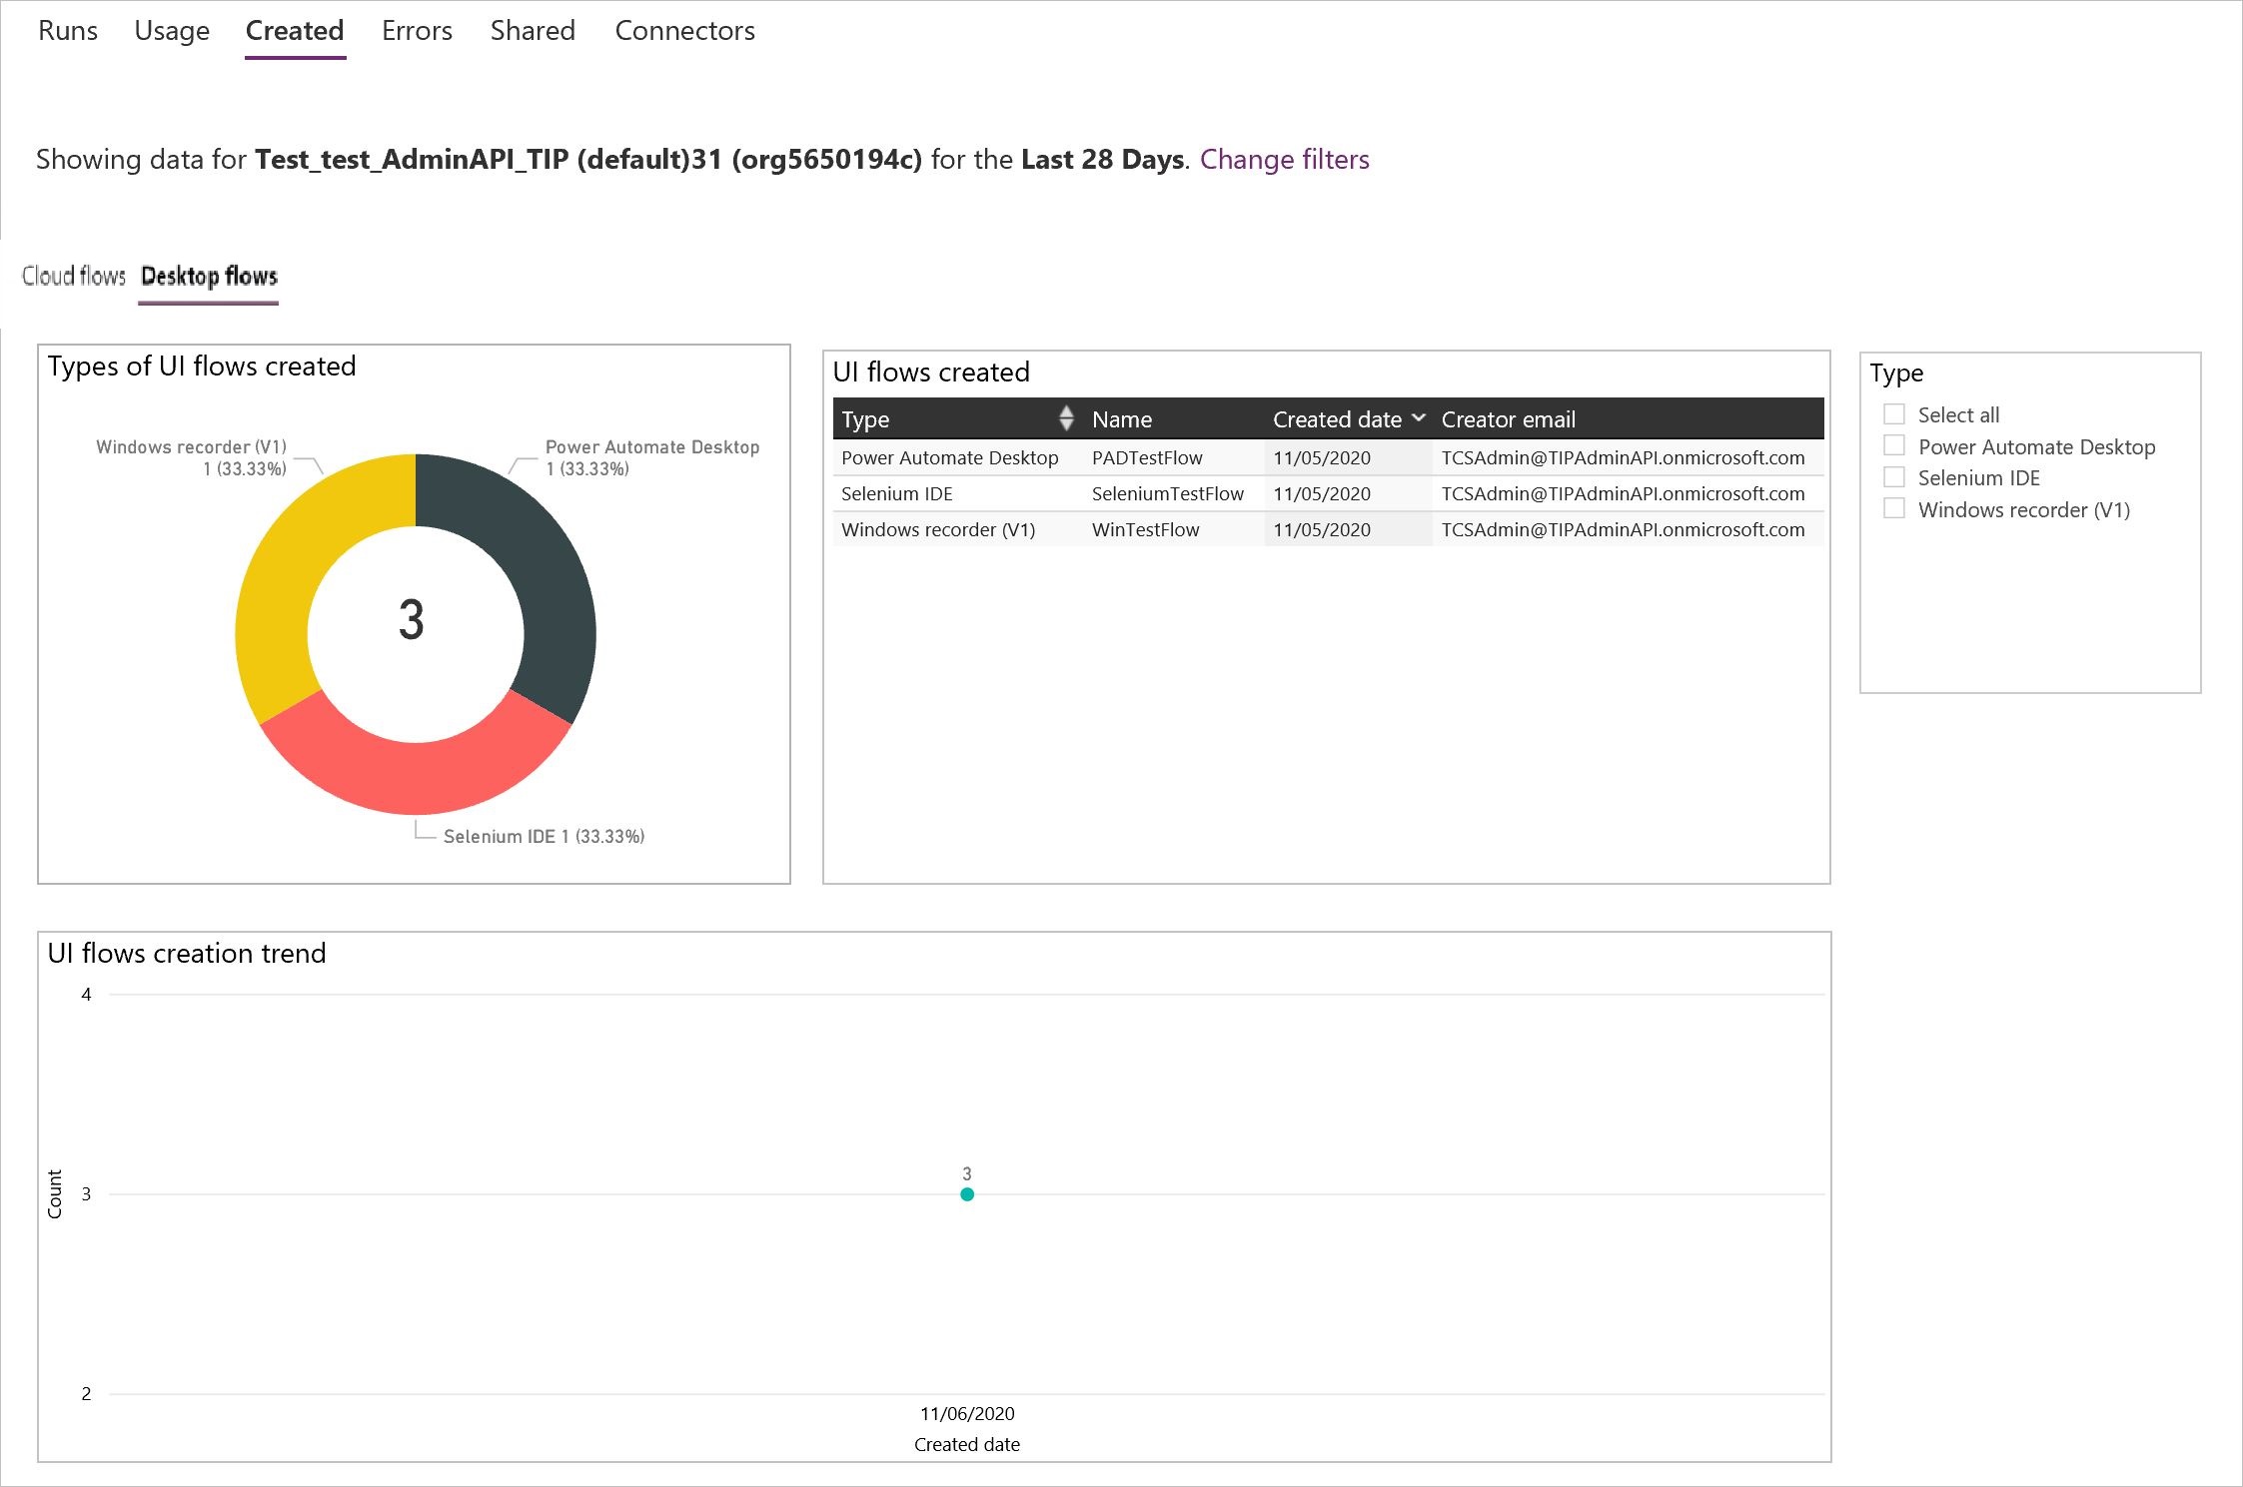Click Change filters link

1287,160
